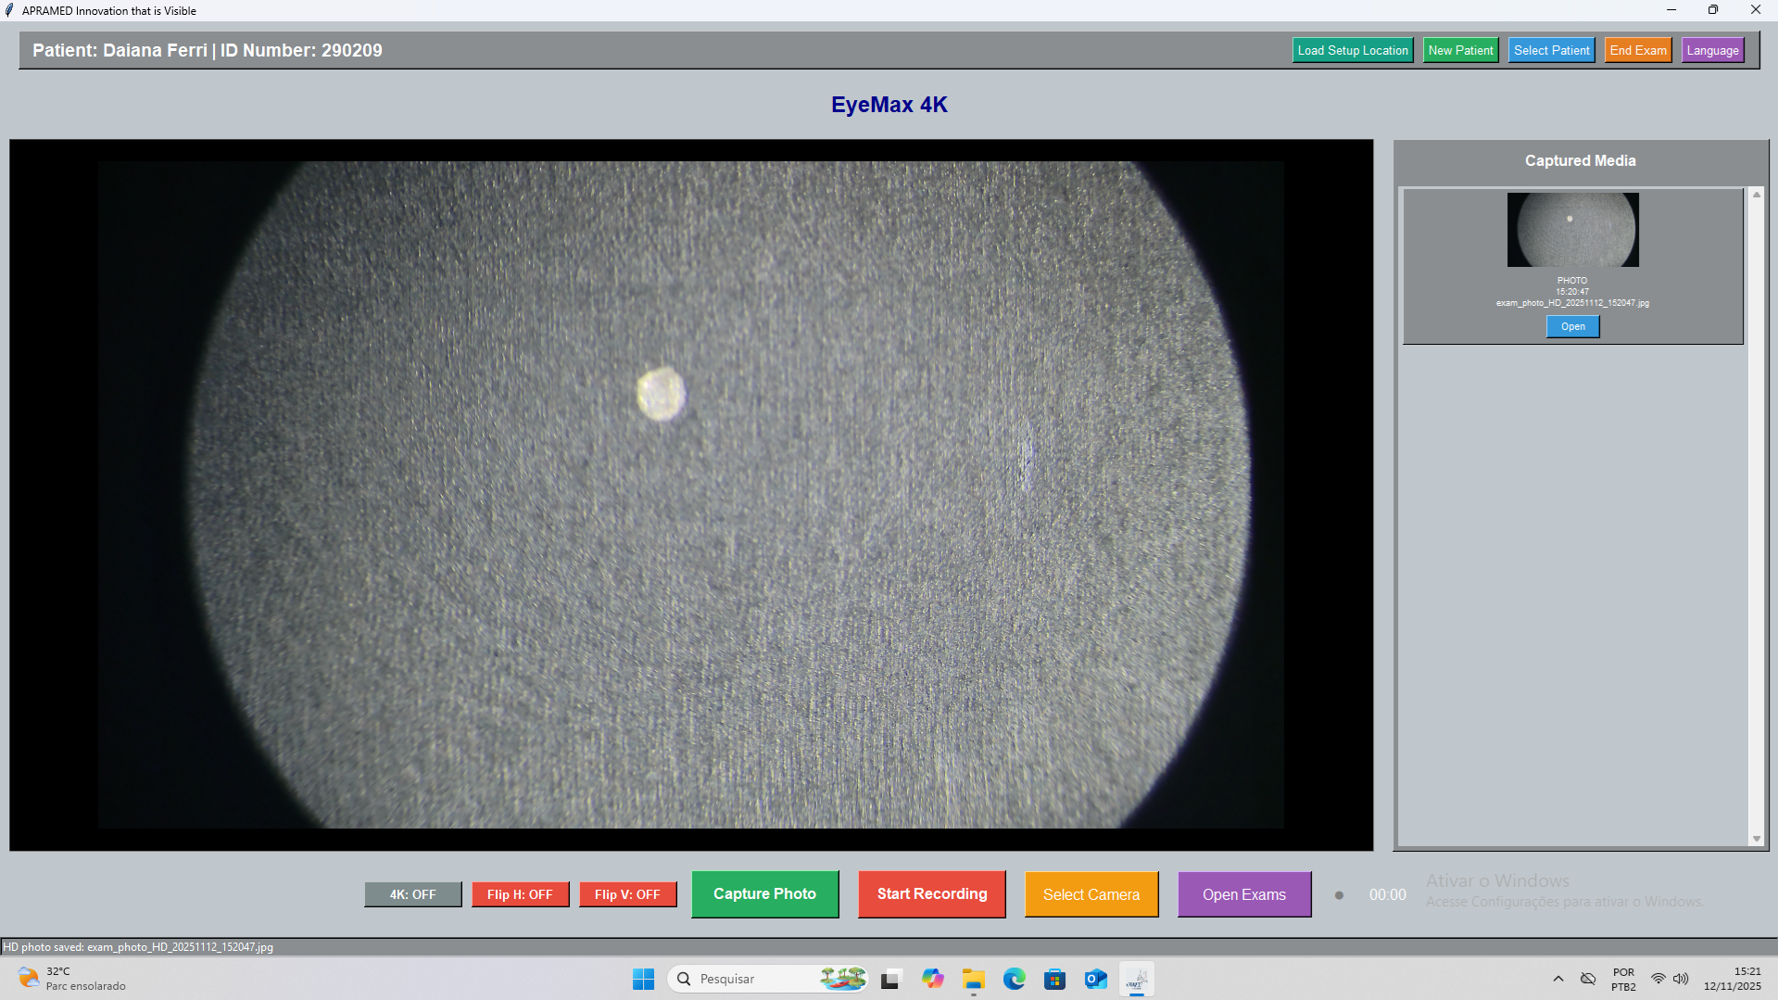
Task: Open Microsoft Store from the taskbar
Action: coord(1054,979)
